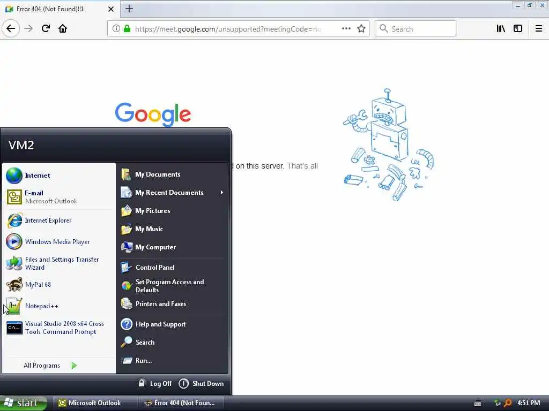Switch to Microsoft Outlook taskbar item
The width and height of the screenshot is (549, 411).
pos(95,403)
